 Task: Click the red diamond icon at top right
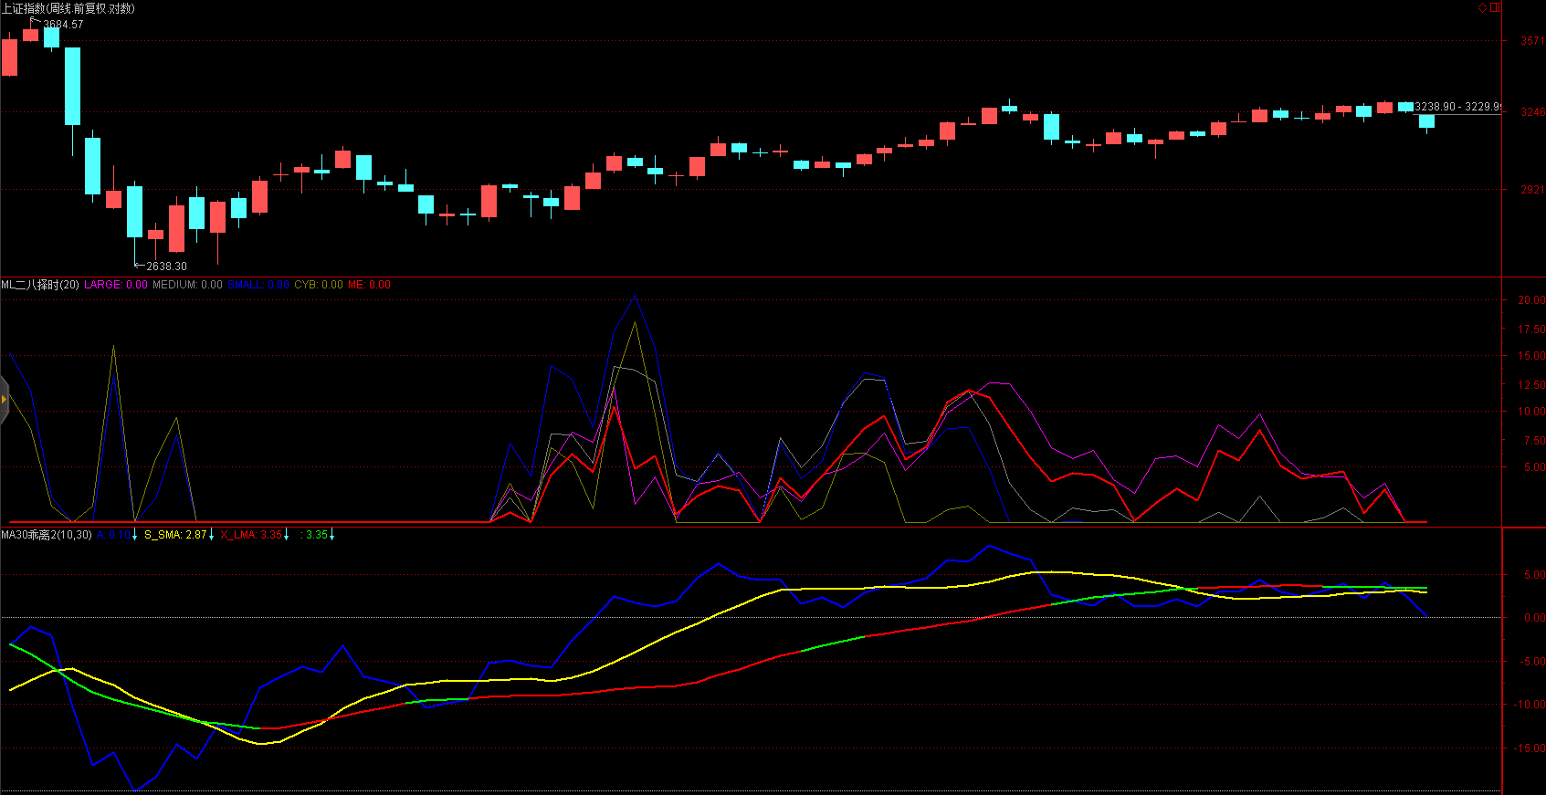click(1483, 7)
